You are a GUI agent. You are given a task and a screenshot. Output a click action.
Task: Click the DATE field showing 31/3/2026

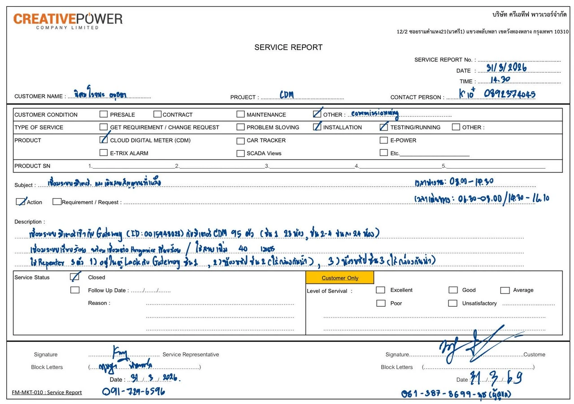[x=519, y=69]
